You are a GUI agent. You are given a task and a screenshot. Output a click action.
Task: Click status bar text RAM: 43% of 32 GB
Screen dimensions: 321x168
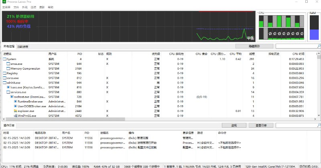point(107,166)
